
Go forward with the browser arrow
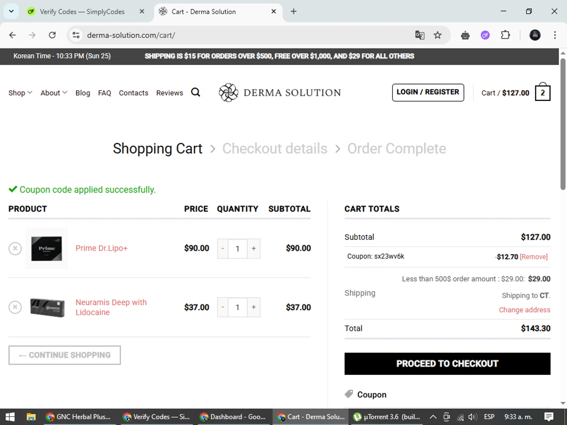tap(32, 35)
